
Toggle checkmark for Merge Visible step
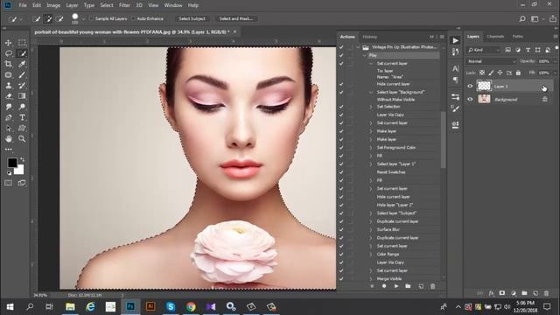pos(341,278)
